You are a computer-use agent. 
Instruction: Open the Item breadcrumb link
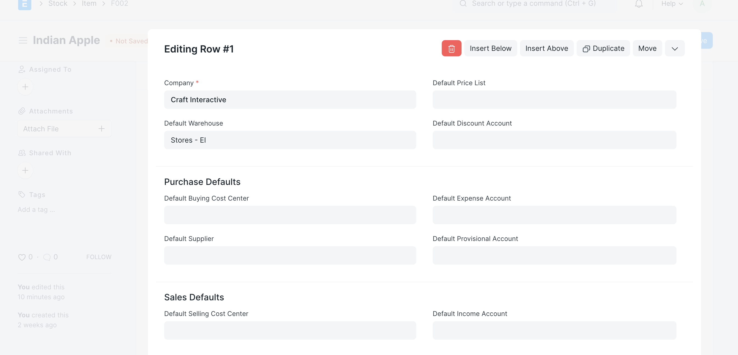coord(89,4)
